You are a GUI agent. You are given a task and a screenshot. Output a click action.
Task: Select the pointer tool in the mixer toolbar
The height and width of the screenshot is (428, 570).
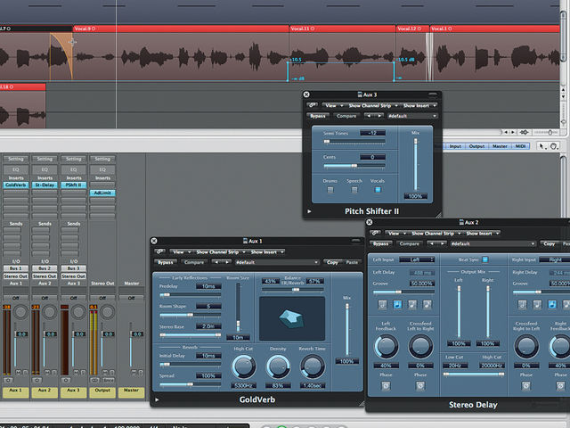(x=541, y=146)
